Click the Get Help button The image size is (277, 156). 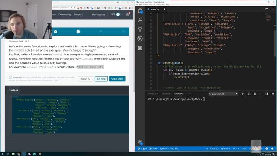101,79
